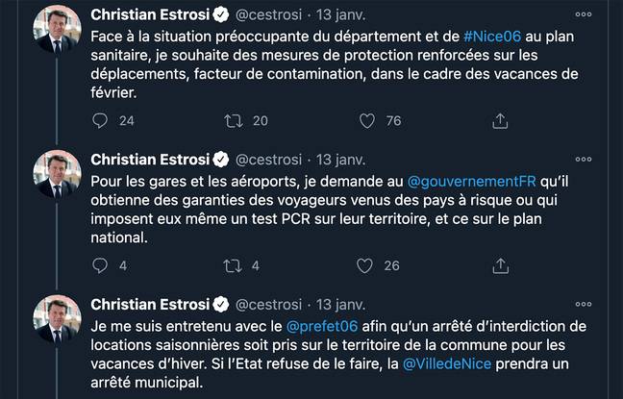623x399 pixels.
Task: Open profile picture on the third tweet
Action: point(57,317)
